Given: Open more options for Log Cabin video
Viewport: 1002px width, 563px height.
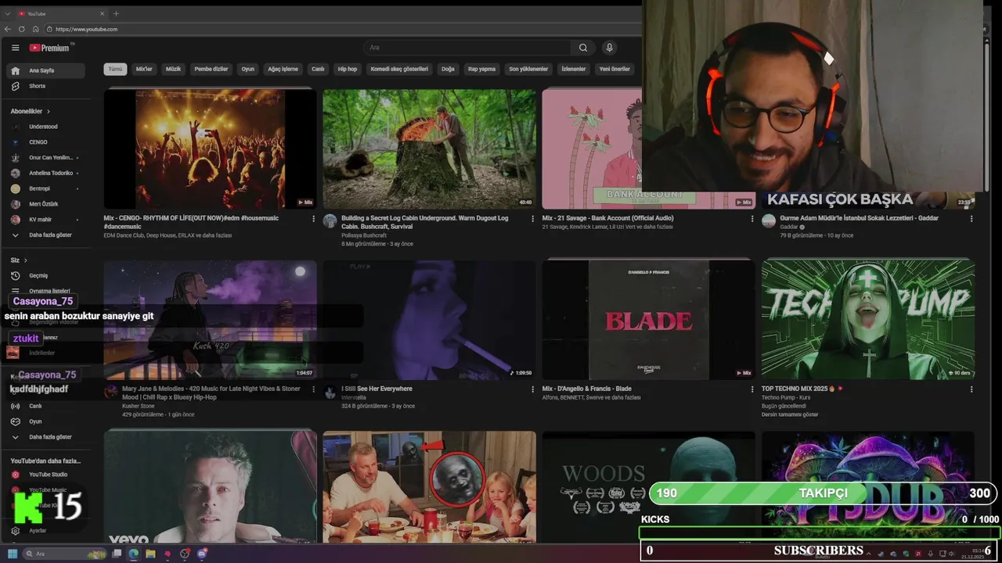Looking at the screenshot, I should [x=533, y=219].
